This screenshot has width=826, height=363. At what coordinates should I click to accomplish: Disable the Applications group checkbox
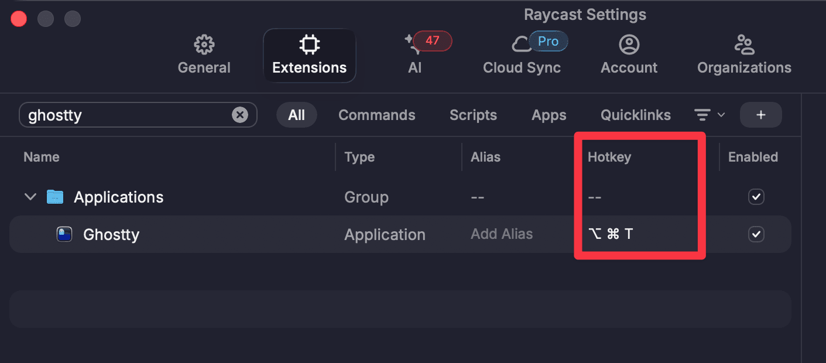[x=756, y=197]
